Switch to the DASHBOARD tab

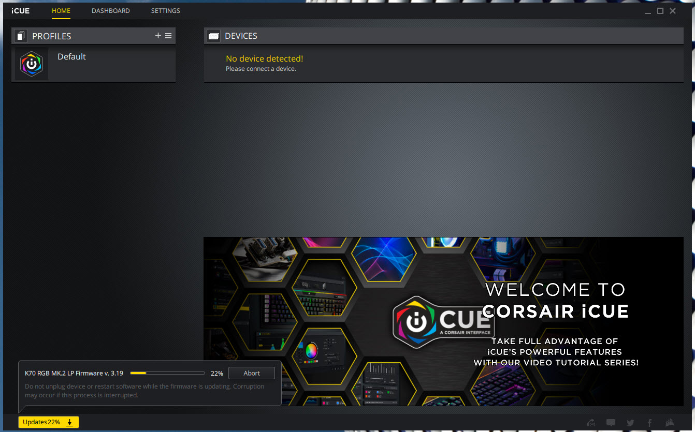point(111,11)
